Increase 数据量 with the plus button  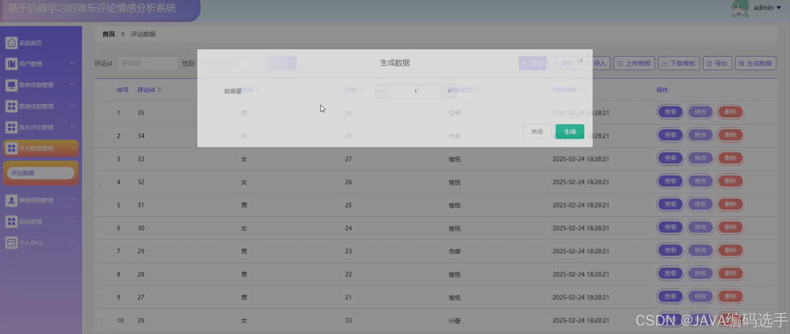point(449,91)
